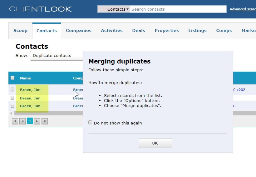Open the first Breen, Jim contact link

click(30, 90)
